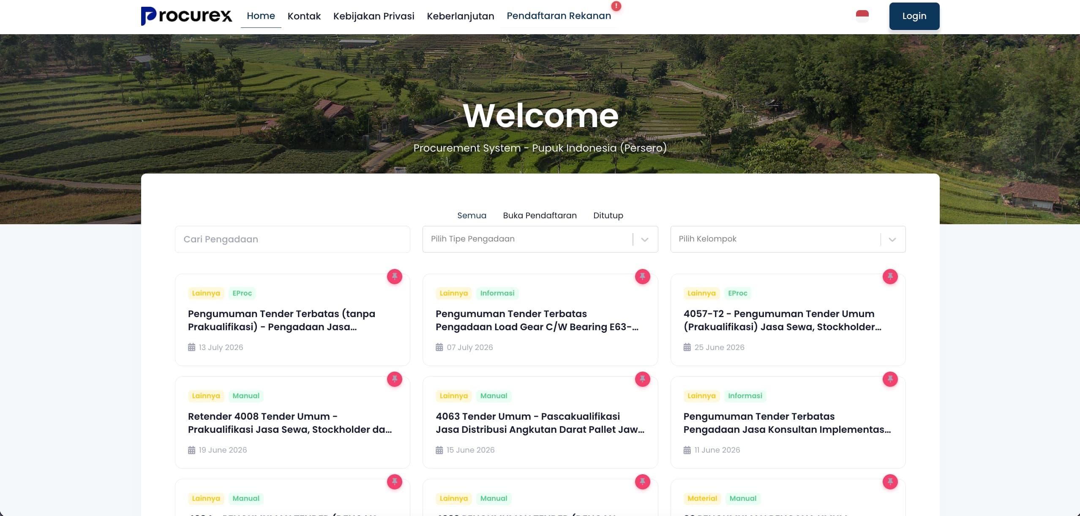This screenshot has width=1080, height=516.
Task: Click the Material tag on bottom-right card
Action: (x=702, y=498)
